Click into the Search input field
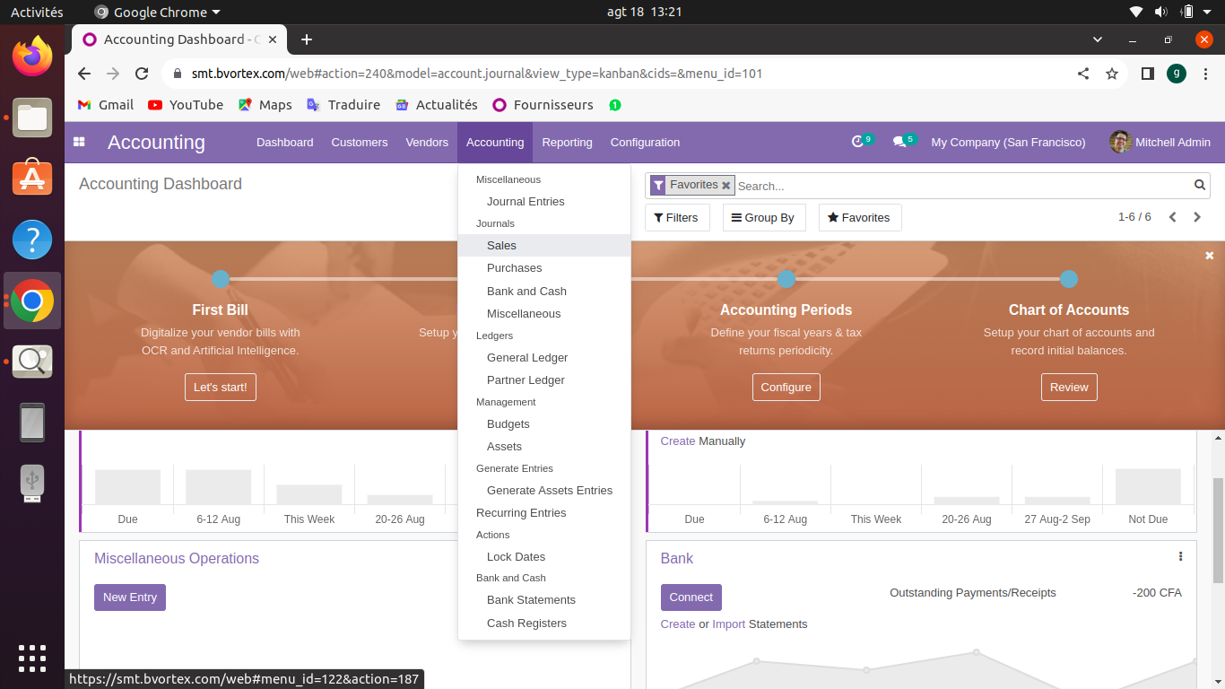1225x689 pixels. click(x=960, y=186)
